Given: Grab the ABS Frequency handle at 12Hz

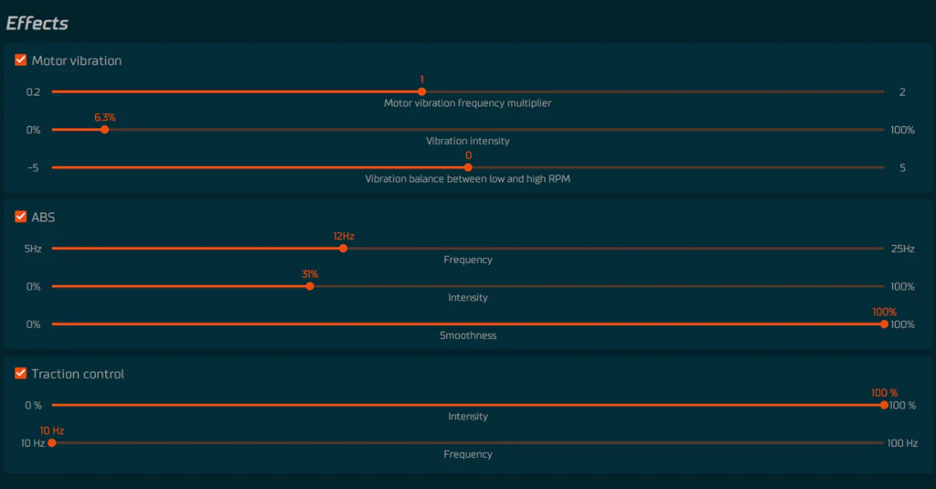Looking at the screenshot, I should 343,248.
